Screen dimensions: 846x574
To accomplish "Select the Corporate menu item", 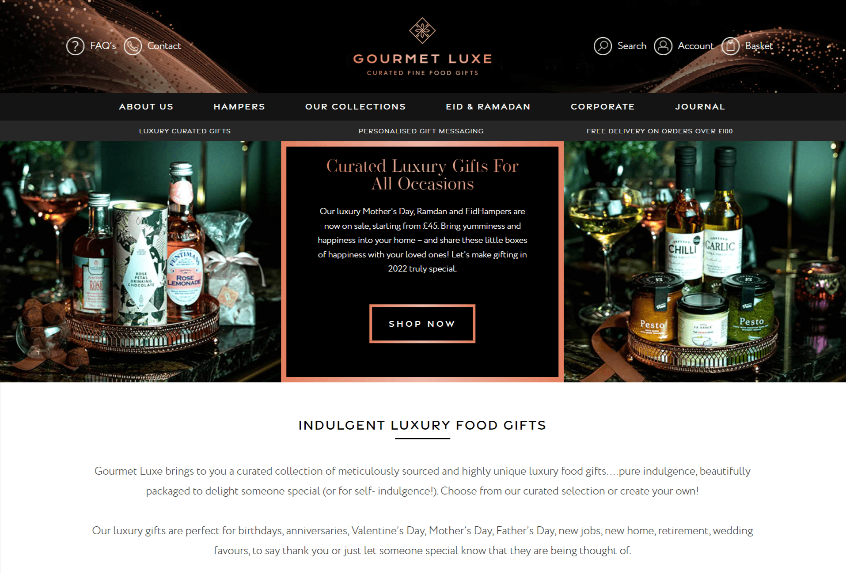I will coord(602,106).
